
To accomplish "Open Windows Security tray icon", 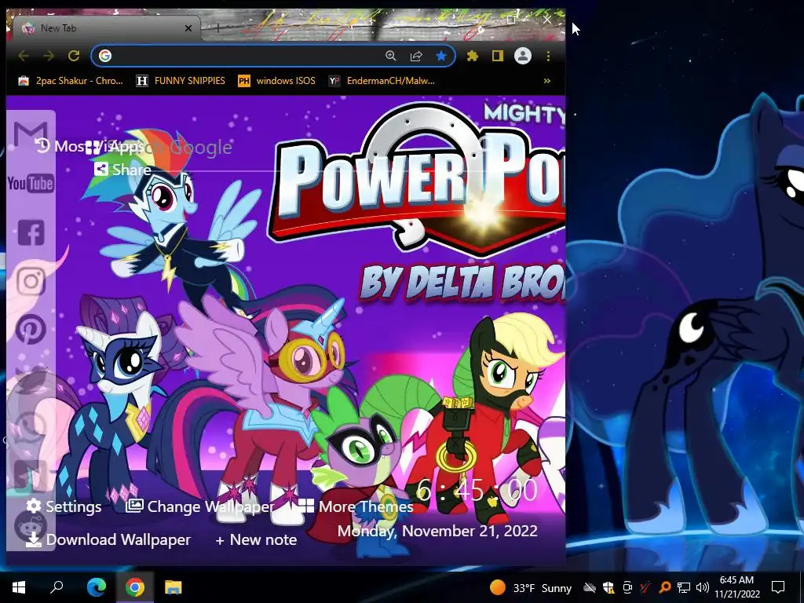I will [x=608, y=587].
